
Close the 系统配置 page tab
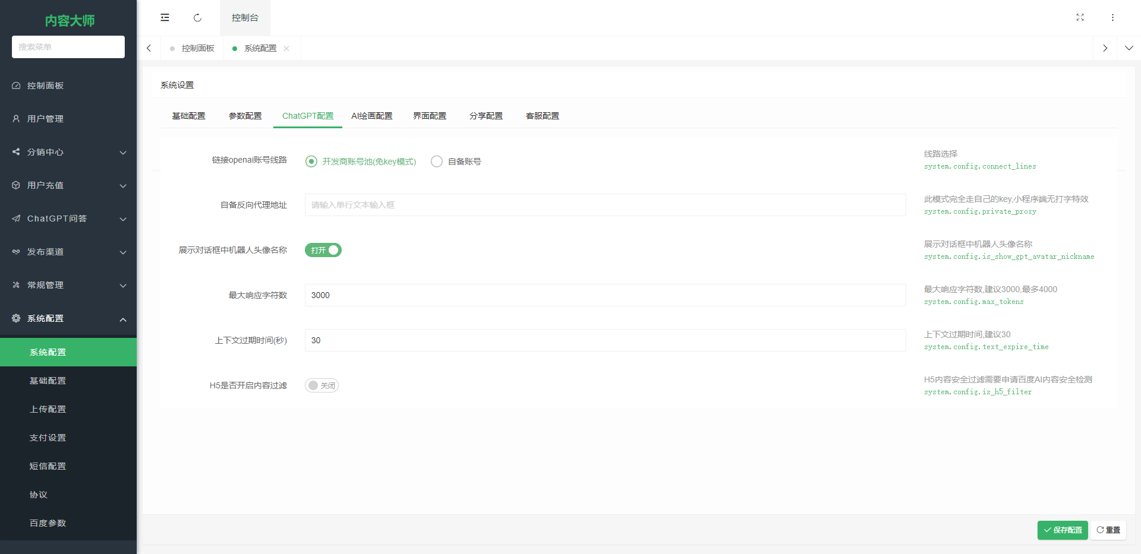coord(286,49)
